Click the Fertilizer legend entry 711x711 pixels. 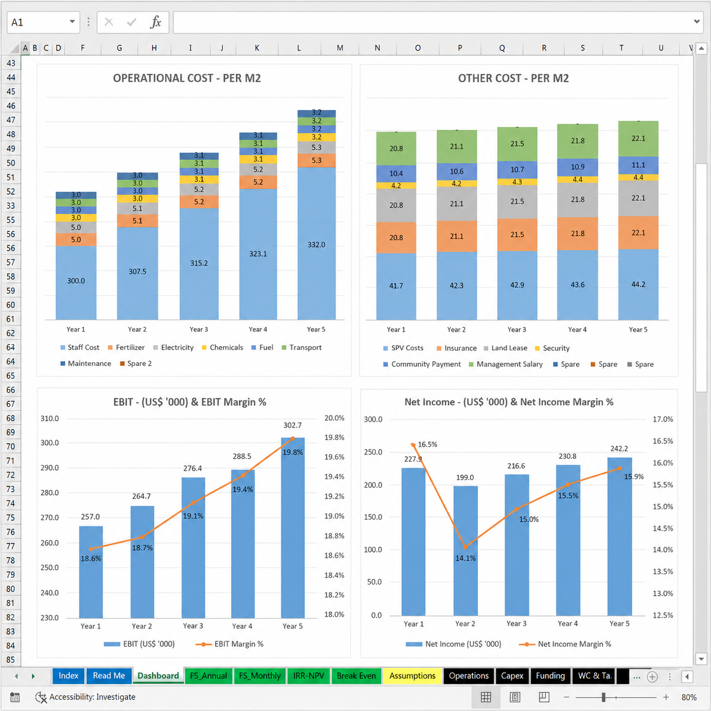point(126,348)
